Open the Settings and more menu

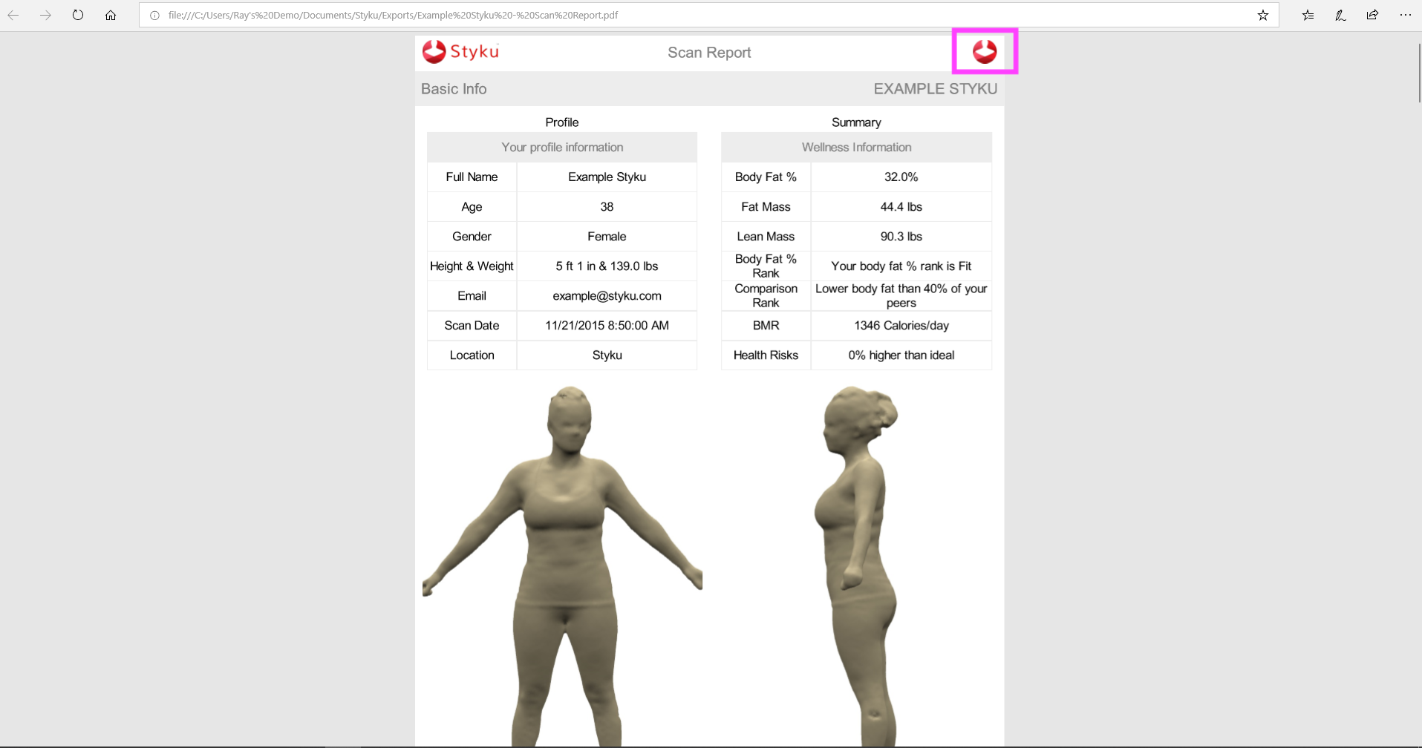[1405, 15]
